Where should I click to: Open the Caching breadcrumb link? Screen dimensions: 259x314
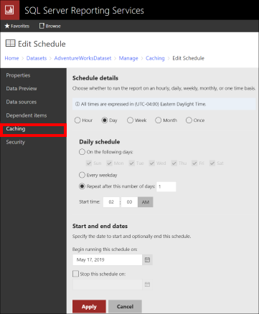(155, 58)
